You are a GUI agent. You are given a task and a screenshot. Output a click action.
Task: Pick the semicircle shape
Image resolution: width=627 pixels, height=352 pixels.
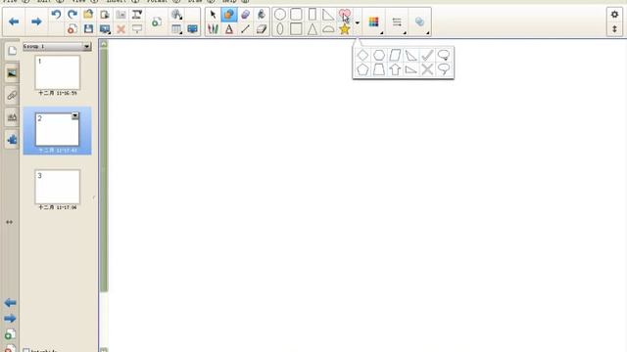pyautogui.click(x=328, y=28)
